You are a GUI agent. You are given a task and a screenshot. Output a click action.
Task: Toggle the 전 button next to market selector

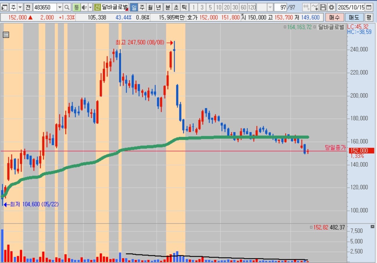point(28,7)
